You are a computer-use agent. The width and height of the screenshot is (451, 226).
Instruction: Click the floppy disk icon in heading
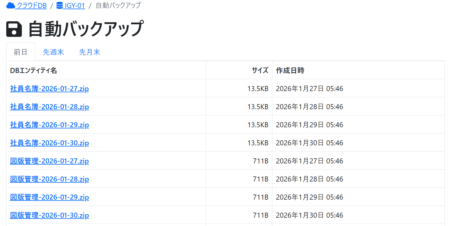click(x=14, y=29)
